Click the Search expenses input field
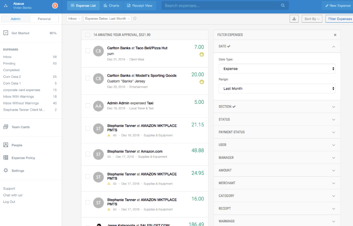353x226 pixels. click(220, 6)
